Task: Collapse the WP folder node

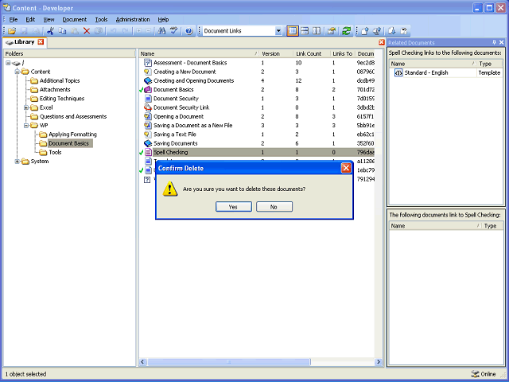Action: [x=26, y=126]
